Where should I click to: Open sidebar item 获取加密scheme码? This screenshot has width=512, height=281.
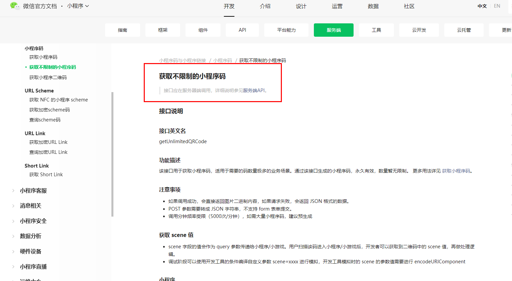[50, 110]
